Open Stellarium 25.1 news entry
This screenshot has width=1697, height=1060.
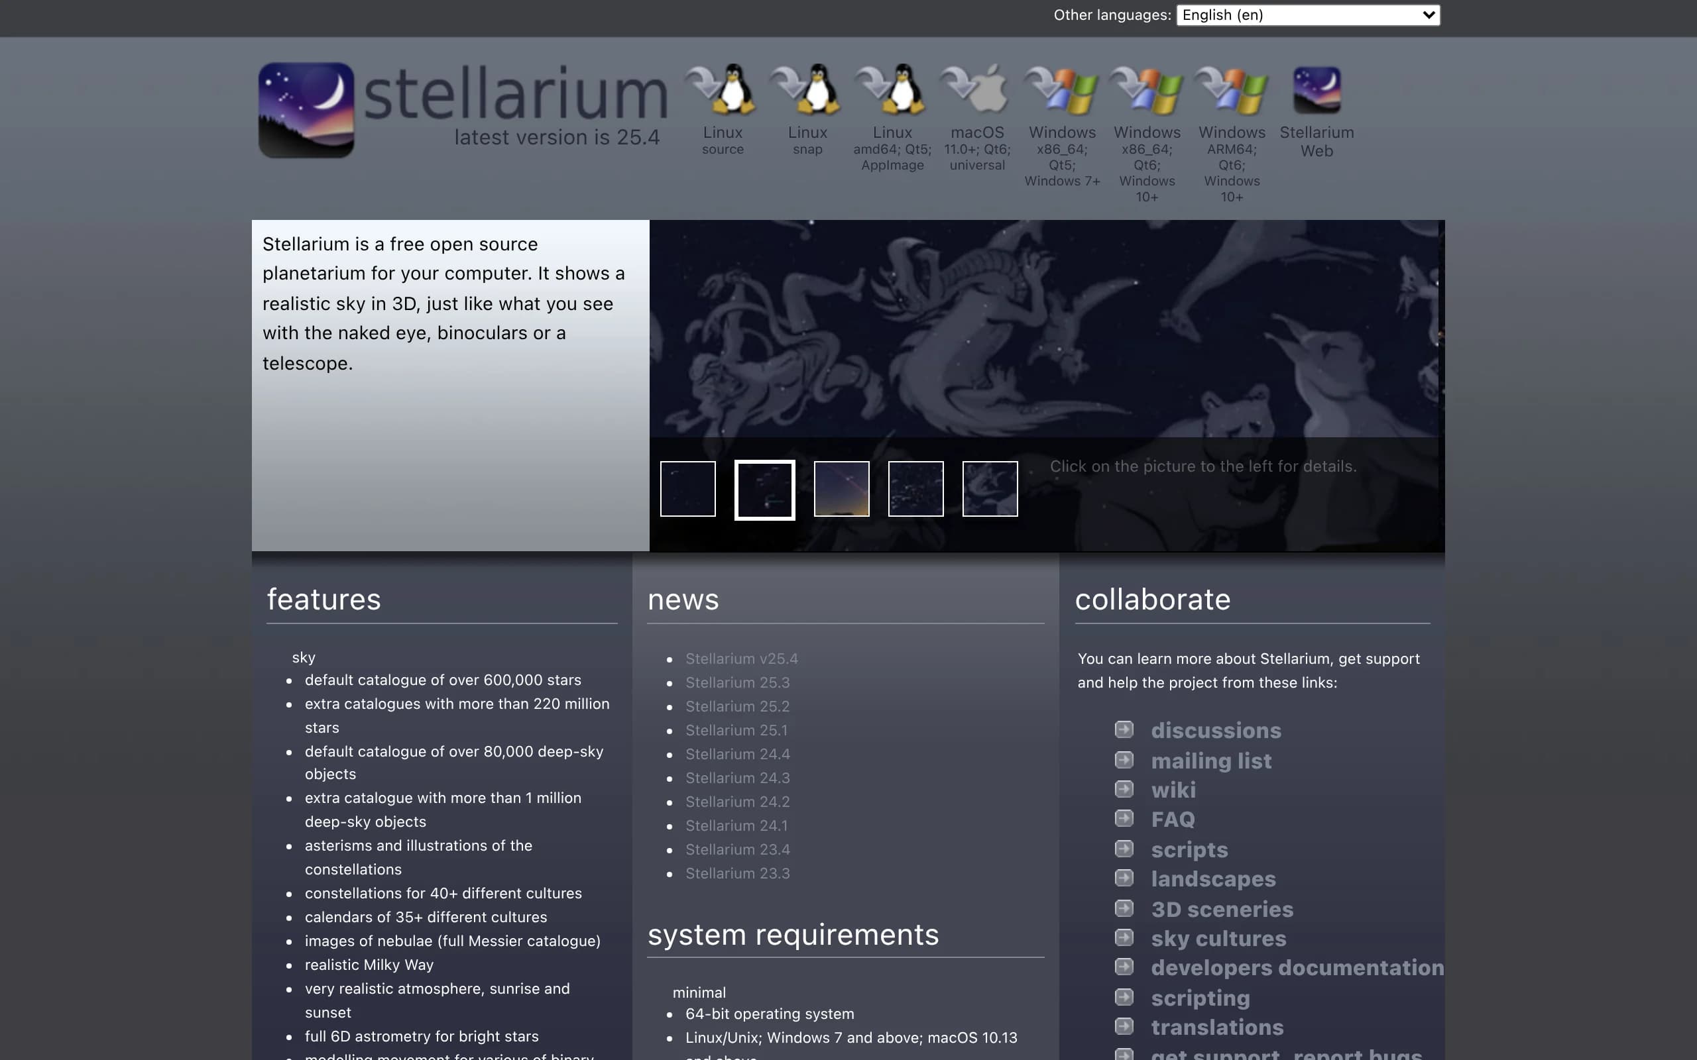coord(736,731)
